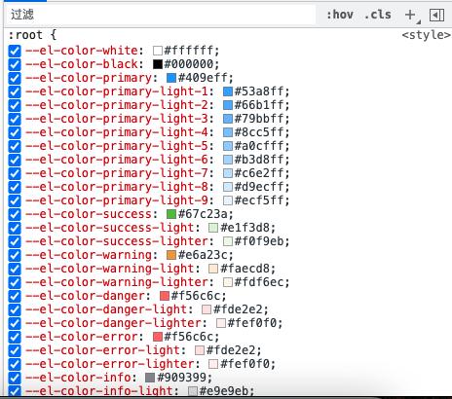This screenshot has height=399, width=452.
Task: Uncheck the --el-color-danger checkbox
Action: pyautogui.click(x=15, y=296)
